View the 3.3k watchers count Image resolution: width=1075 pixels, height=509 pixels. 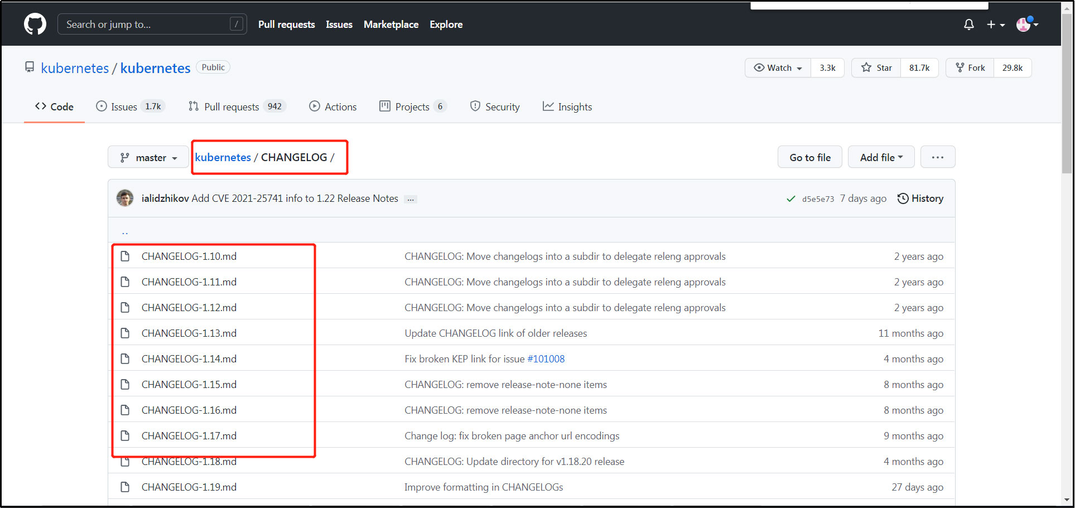click(x=827, y=67)
